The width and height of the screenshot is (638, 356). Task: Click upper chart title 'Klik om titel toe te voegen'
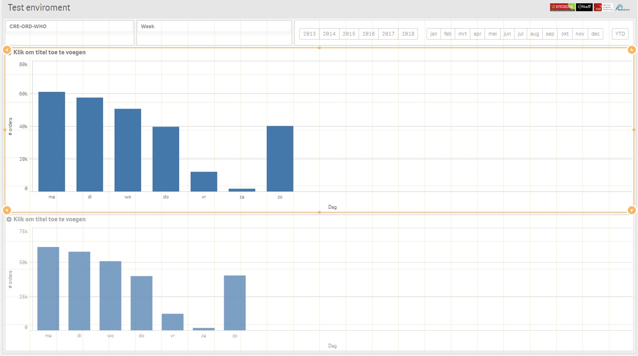pyautogui.click(x=49, y=52)
